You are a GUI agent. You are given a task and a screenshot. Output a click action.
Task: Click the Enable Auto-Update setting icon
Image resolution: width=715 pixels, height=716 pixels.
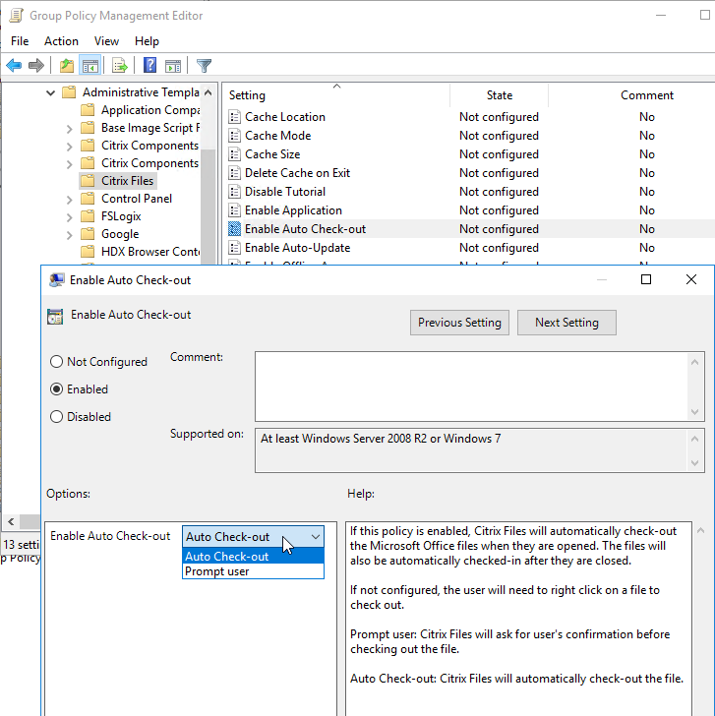coord(234,248)
